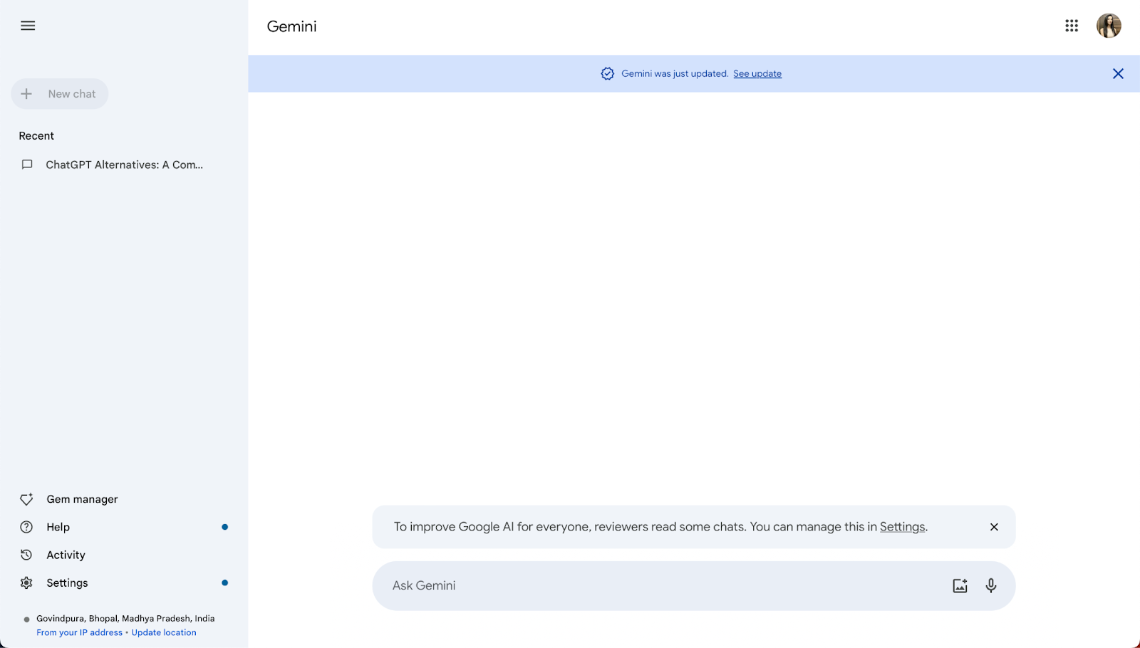Click the Help question mark icon

coord(26,527)
